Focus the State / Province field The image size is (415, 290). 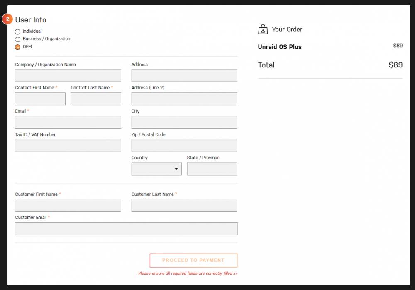pos(212,169)
